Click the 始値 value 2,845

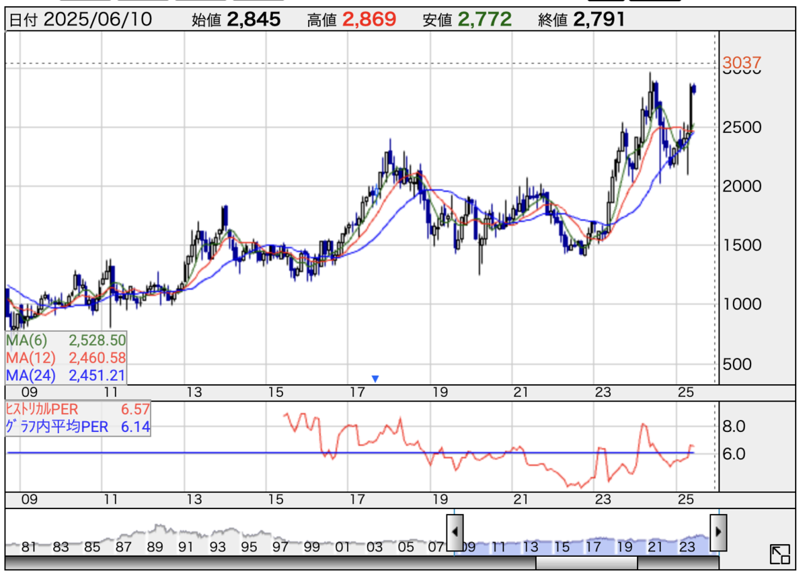coord(254,20)
